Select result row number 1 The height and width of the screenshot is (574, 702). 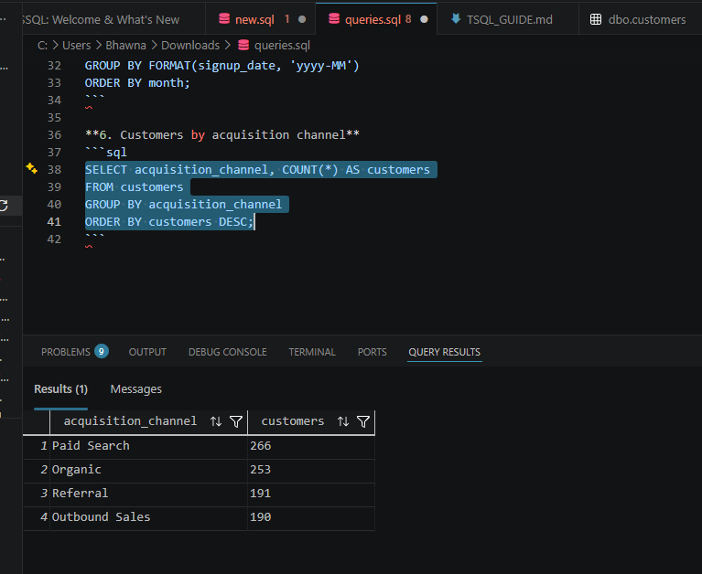(x=37, y=446)
